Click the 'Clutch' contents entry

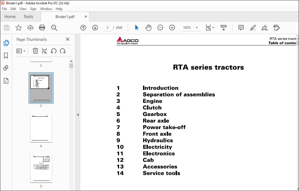coord(152,108)
